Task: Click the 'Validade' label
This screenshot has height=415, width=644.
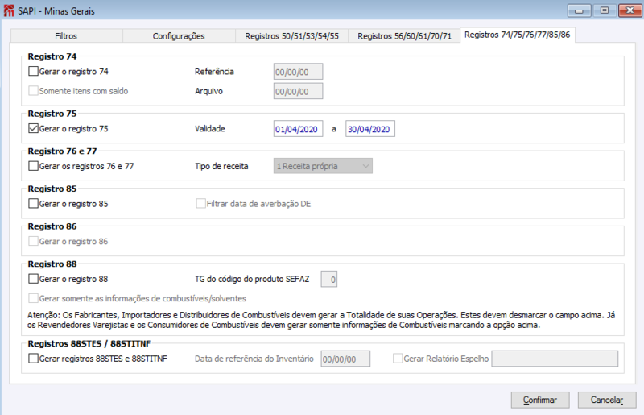Action: [210, 129]
